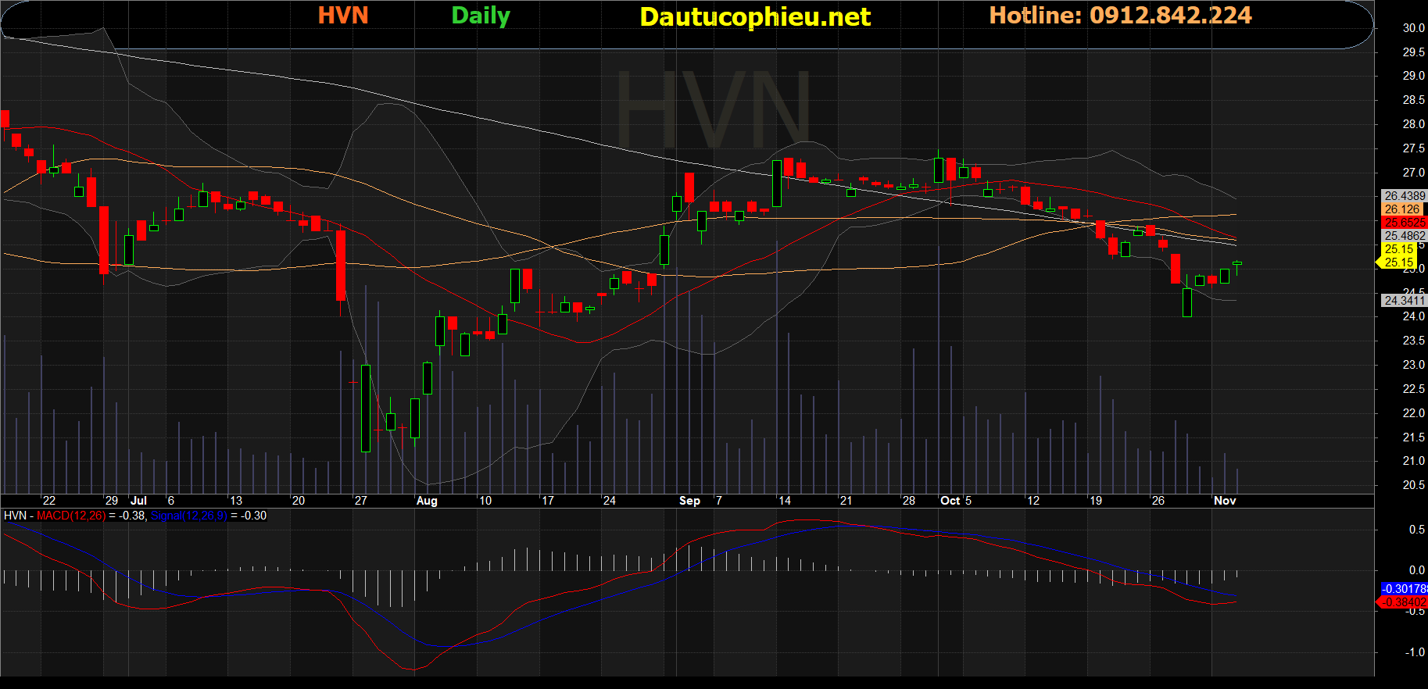1428x689 pixels.
Task: Click the 21.5 price axis label
Action: click(1413, 437)
